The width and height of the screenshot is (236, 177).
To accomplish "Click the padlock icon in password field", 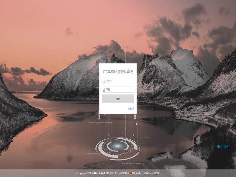I will coord(104,90).
